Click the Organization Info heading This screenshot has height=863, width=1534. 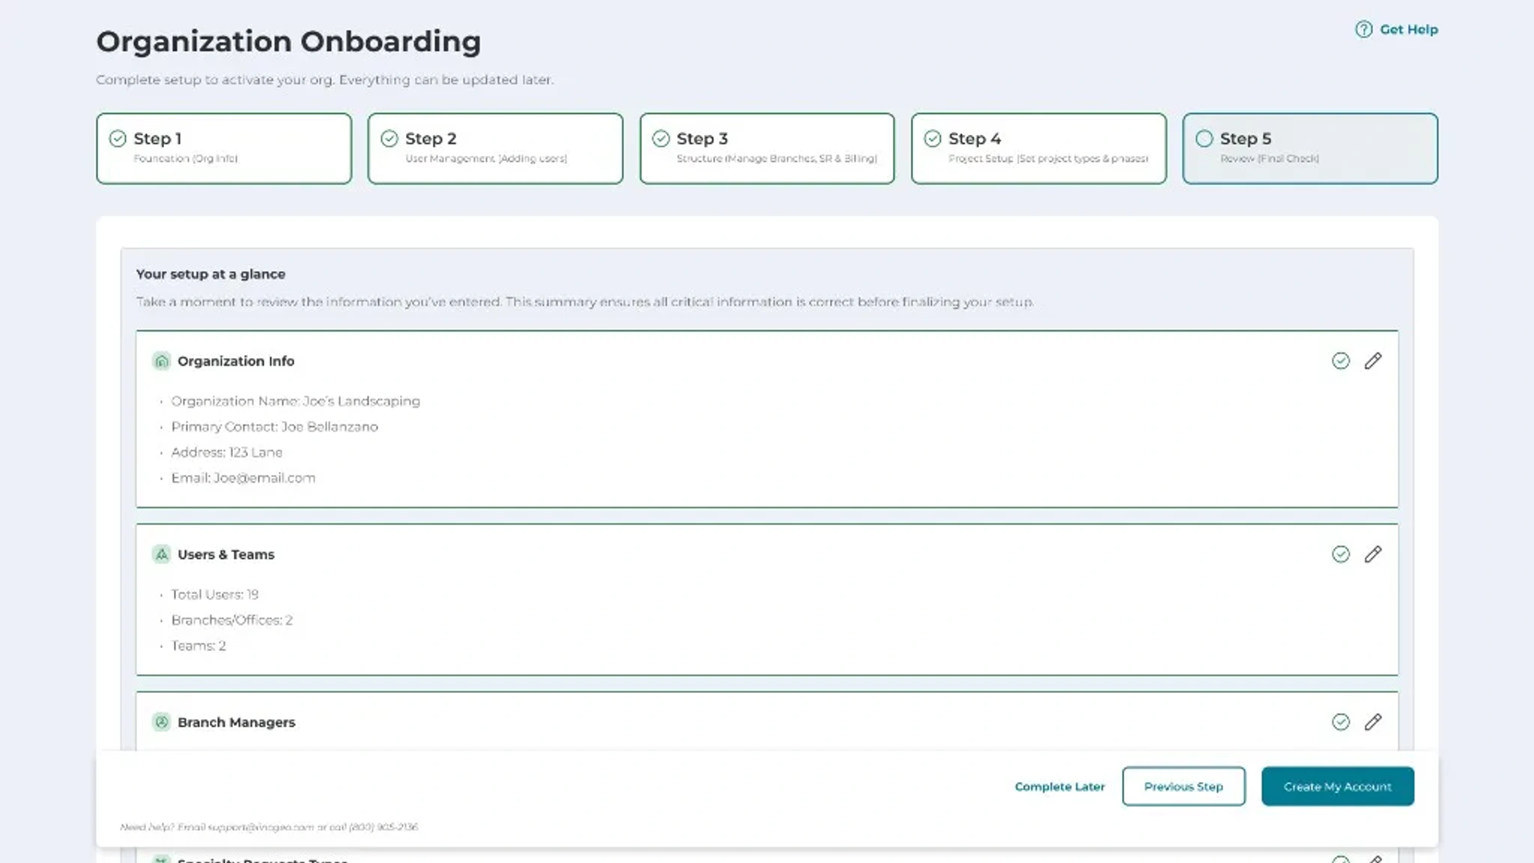point(236,361)
